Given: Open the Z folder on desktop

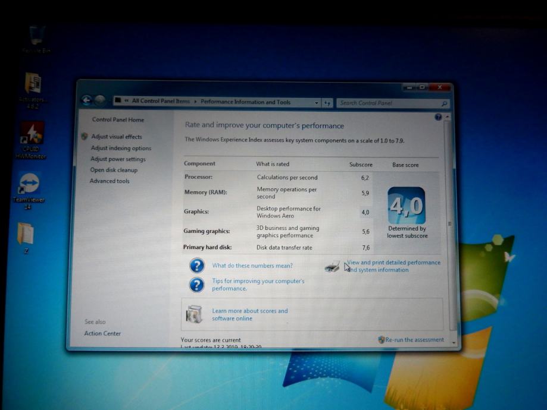Looking at the screenshot, I should coord(26,238).
